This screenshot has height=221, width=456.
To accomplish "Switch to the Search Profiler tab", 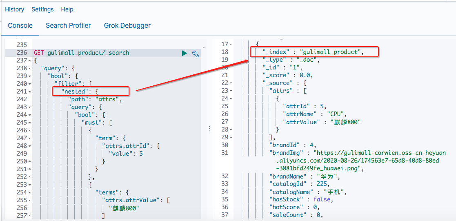I will [x=68, y=25].
